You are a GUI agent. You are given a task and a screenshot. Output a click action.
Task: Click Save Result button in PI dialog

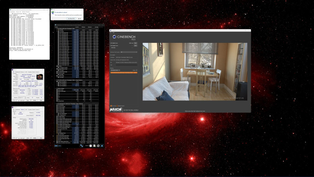tap(71, 18)
